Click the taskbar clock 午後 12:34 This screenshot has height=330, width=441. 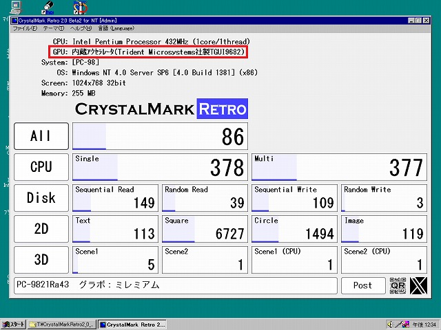point(424,324)
